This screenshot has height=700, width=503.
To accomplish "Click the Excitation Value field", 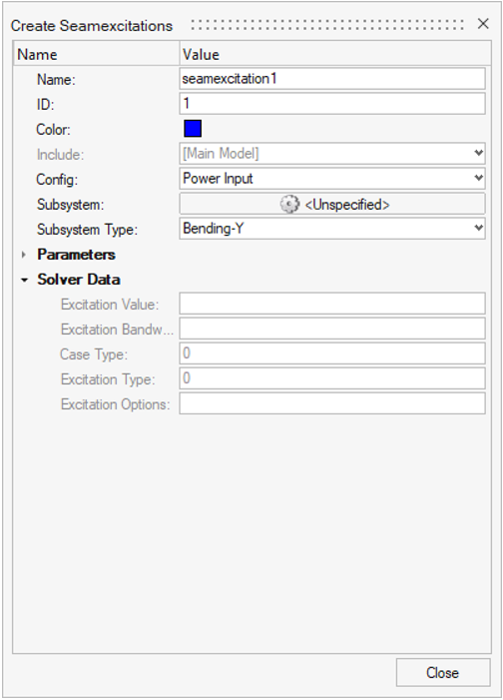I will click(332, 304).
